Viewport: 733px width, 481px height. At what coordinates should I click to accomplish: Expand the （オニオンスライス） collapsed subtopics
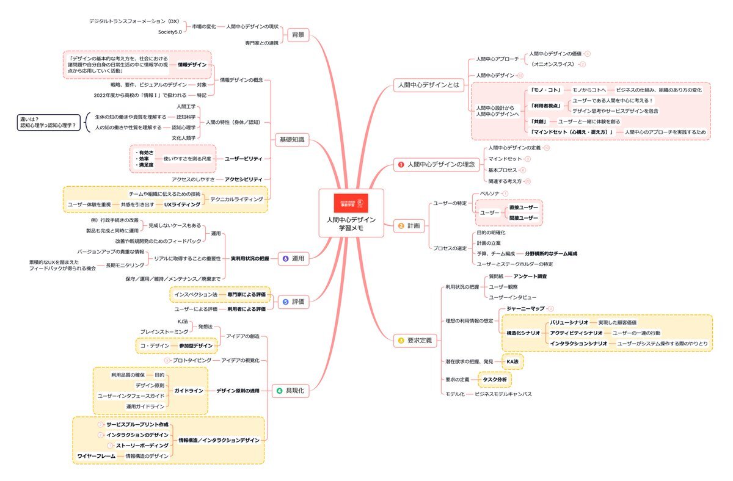(x=583, y=64)
